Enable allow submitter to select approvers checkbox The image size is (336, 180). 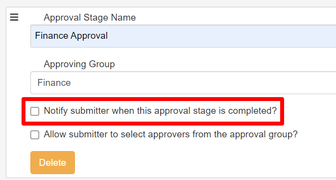tap(35, 135)
